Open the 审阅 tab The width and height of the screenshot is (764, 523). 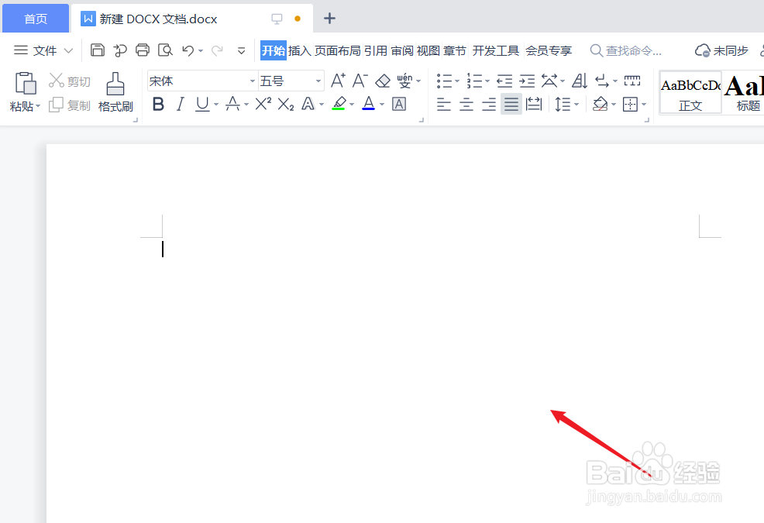(x=402, y=50)
